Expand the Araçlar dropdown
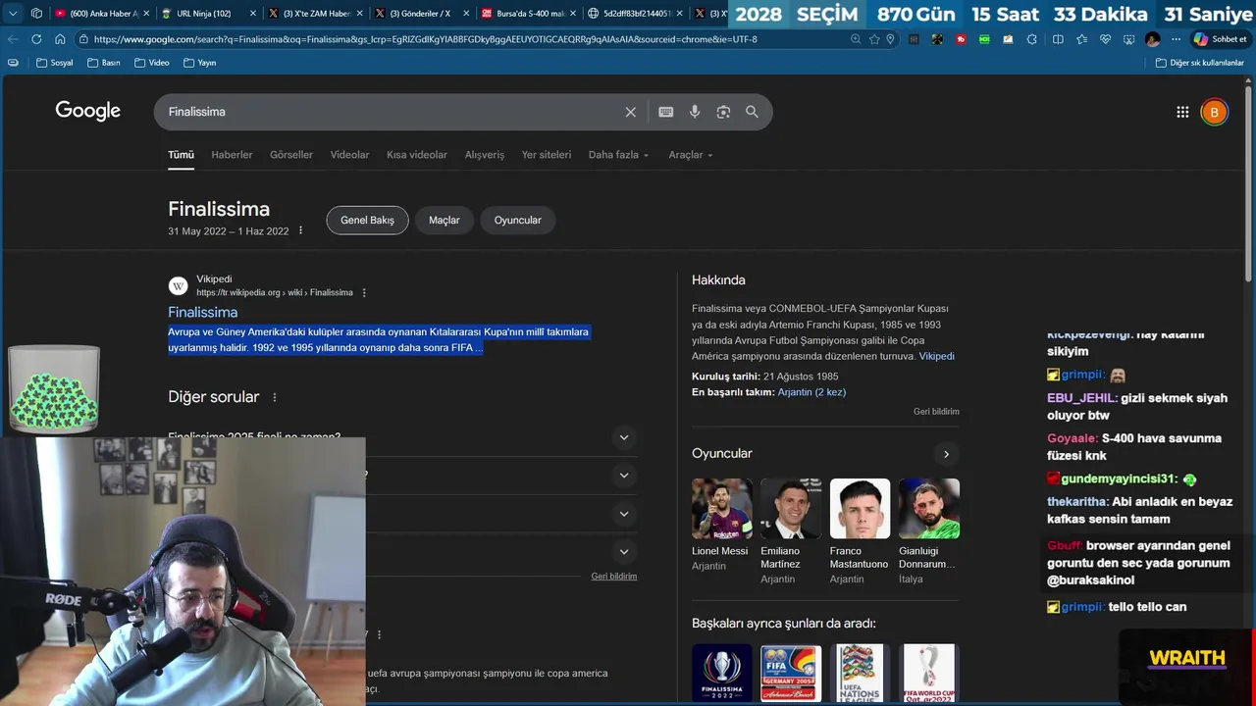 pos(691,155)
